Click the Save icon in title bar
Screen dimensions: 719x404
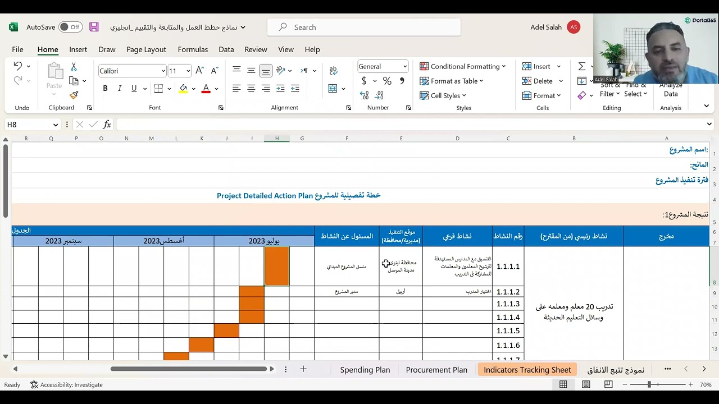tap(94, 27)
